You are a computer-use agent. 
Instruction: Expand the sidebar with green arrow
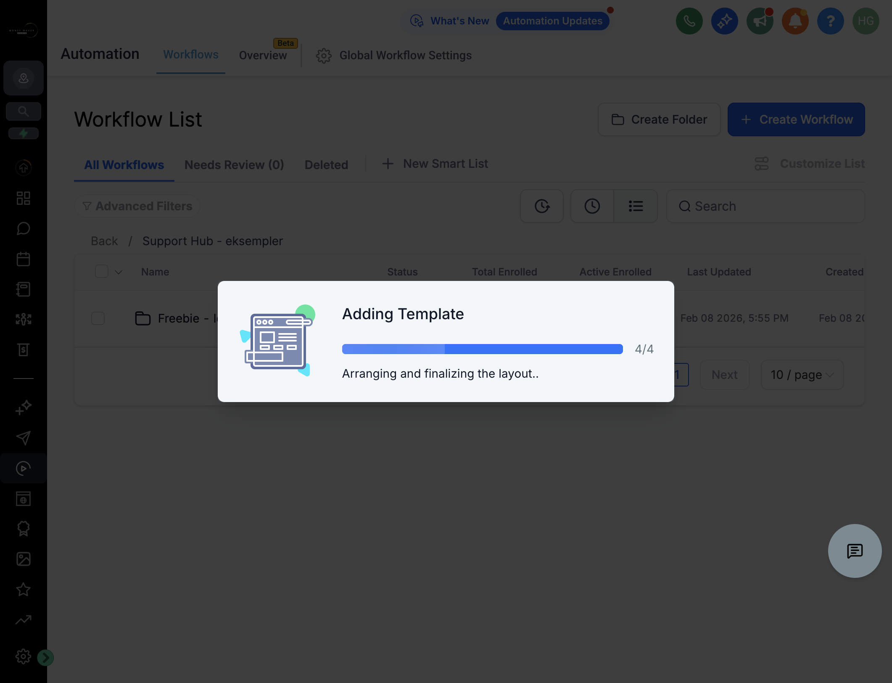click(x=45, y=657)
